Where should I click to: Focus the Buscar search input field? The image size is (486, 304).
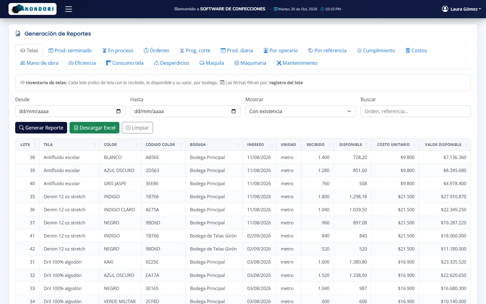416,111
